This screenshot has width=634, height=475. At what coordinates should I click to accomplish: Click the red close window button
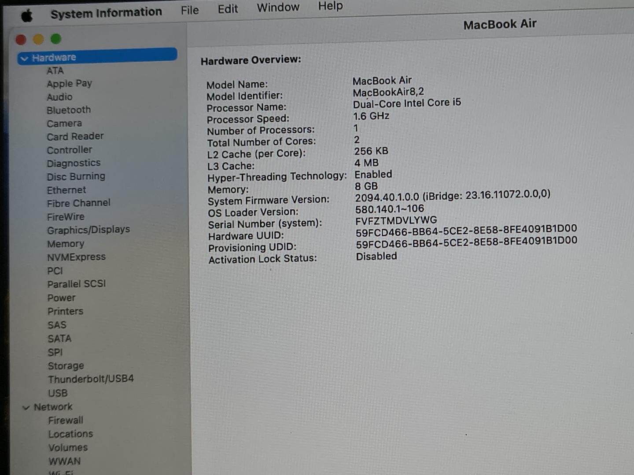point(21,40)
